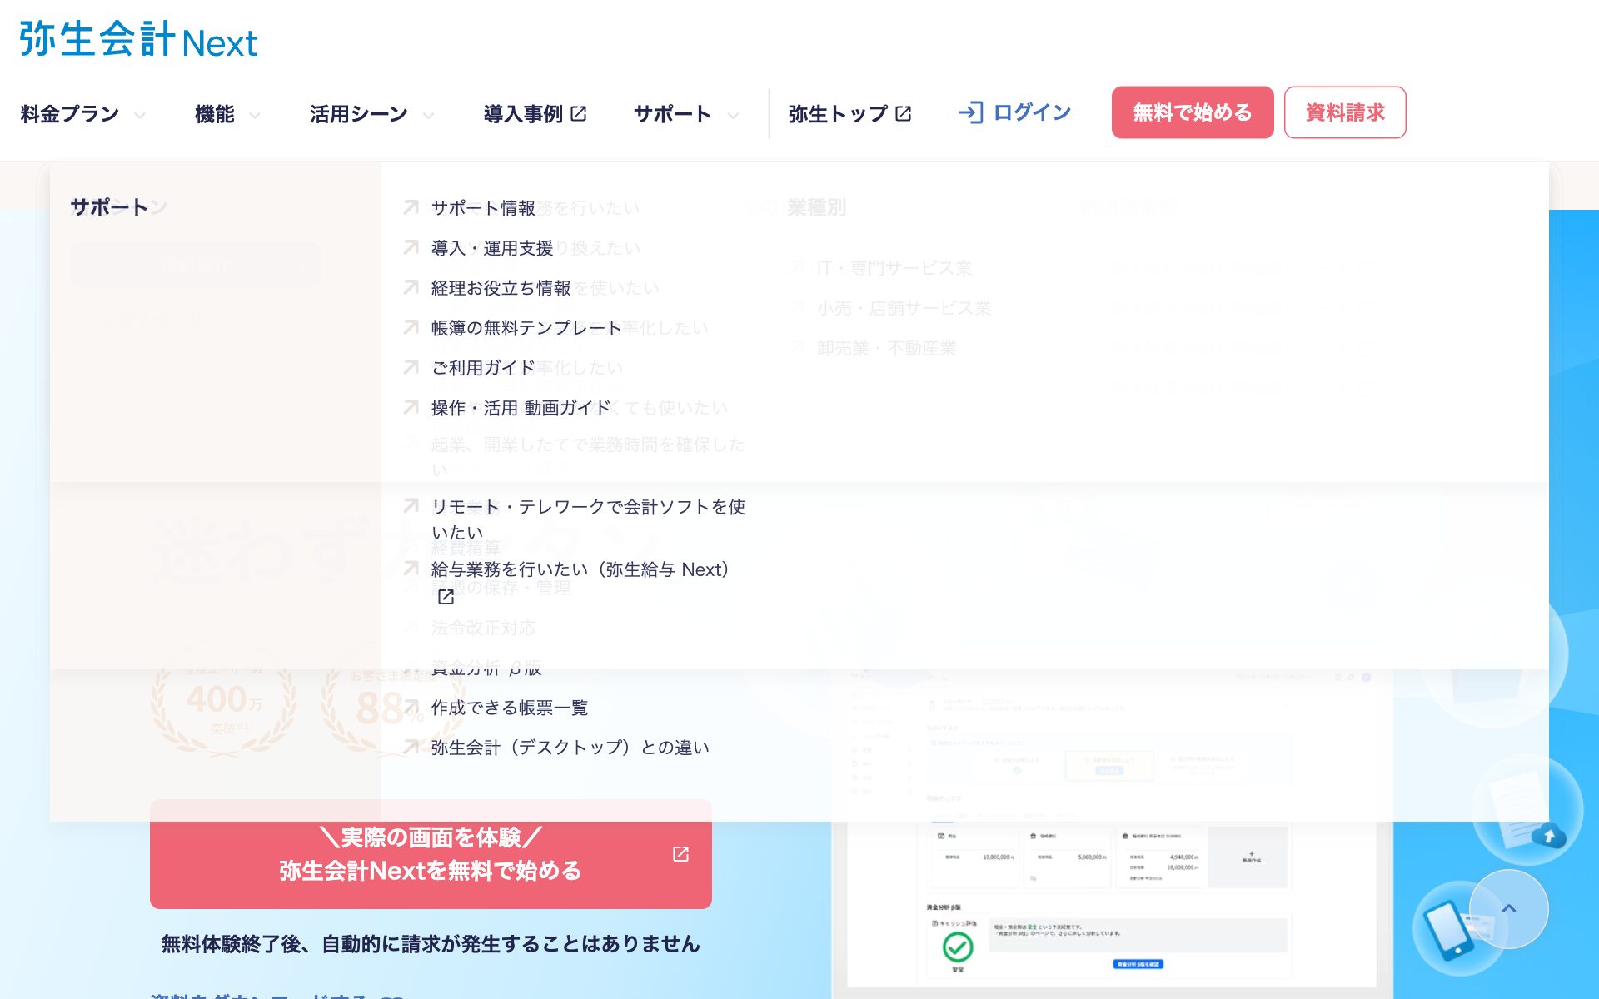Screen dimensions: 1599x999
Task: Click arrow icon beside 作成できる帳票一覧
Action: pos(411,708)
